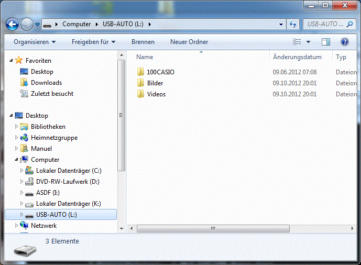Click the navigation pane scroll up arrow
Image resolution: width=361 pixels, height=265 pixels.
coord(122,55)
